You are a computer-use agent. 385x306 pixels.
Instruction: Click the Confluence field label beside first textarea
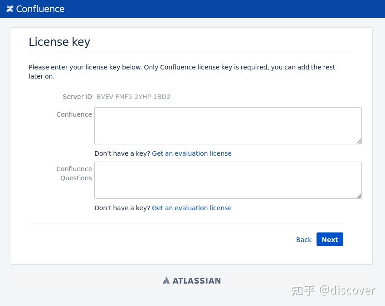[x=74, y=114]
